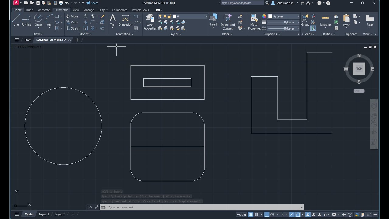This screenshot has height=219, width=389.
Task: Switch to the View ribbon tab
Action: (76, 10)
